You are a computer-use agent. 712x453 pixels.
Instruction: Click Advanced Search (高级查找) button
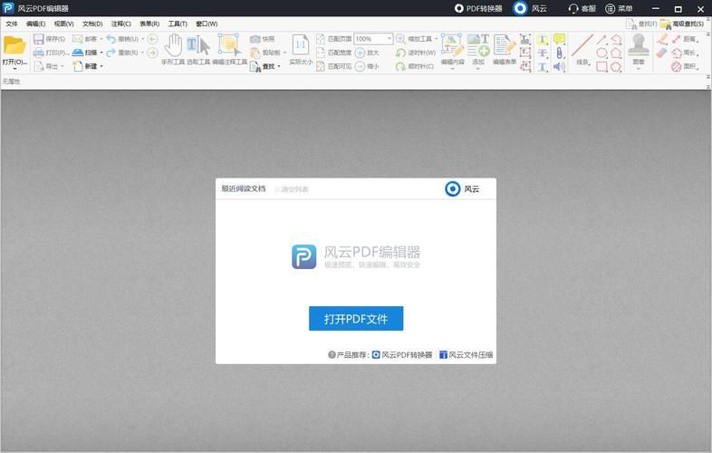tap(682, 24)
